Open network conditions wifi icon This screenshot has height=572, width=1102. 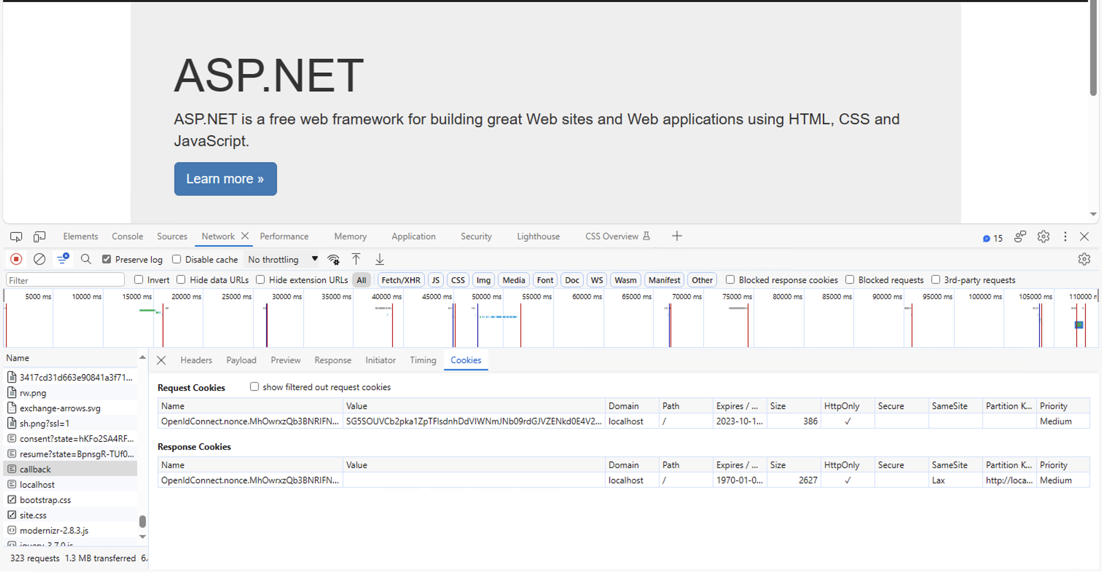tap(333, 260)
